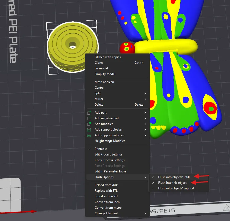Expand the Change Filament submenu

106,213
